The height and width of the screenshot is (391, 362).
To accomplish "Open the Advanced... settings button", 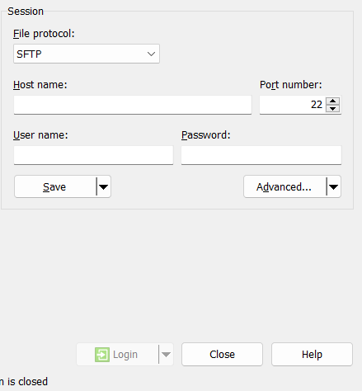I will pyautogui.click(x=284, y=186).
